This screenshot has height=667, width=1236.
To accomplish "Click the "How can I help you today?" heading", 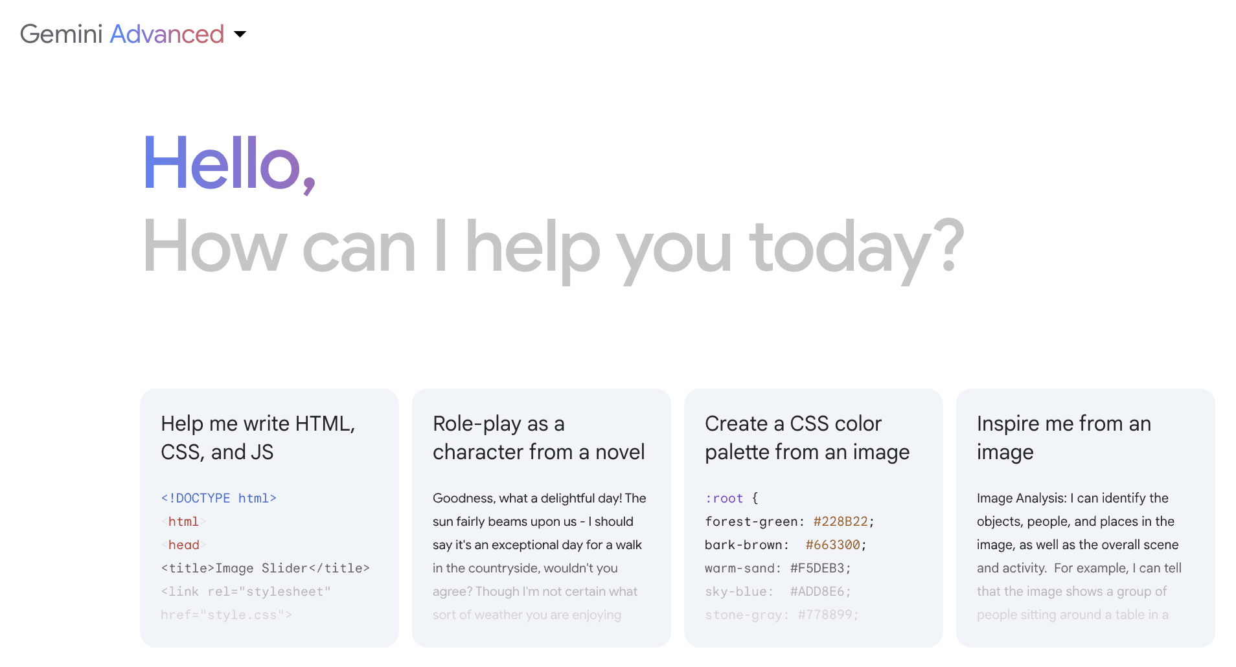I will [553, 247].
